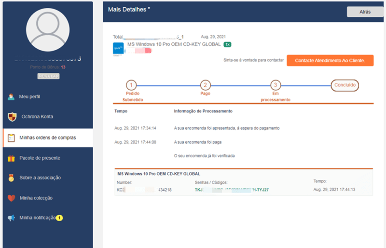Click the user avatar picture
The image size is (386, 248).
click(48, 30)
